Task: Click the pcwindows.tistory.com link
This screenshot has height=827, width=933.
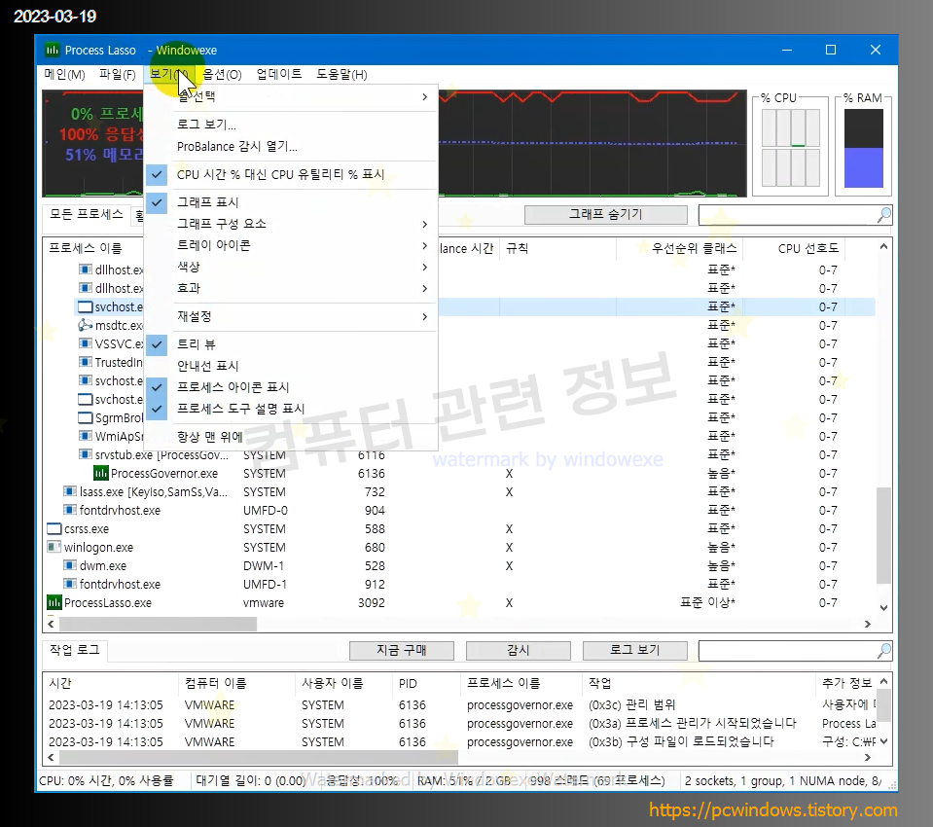Action: (772, 809)
